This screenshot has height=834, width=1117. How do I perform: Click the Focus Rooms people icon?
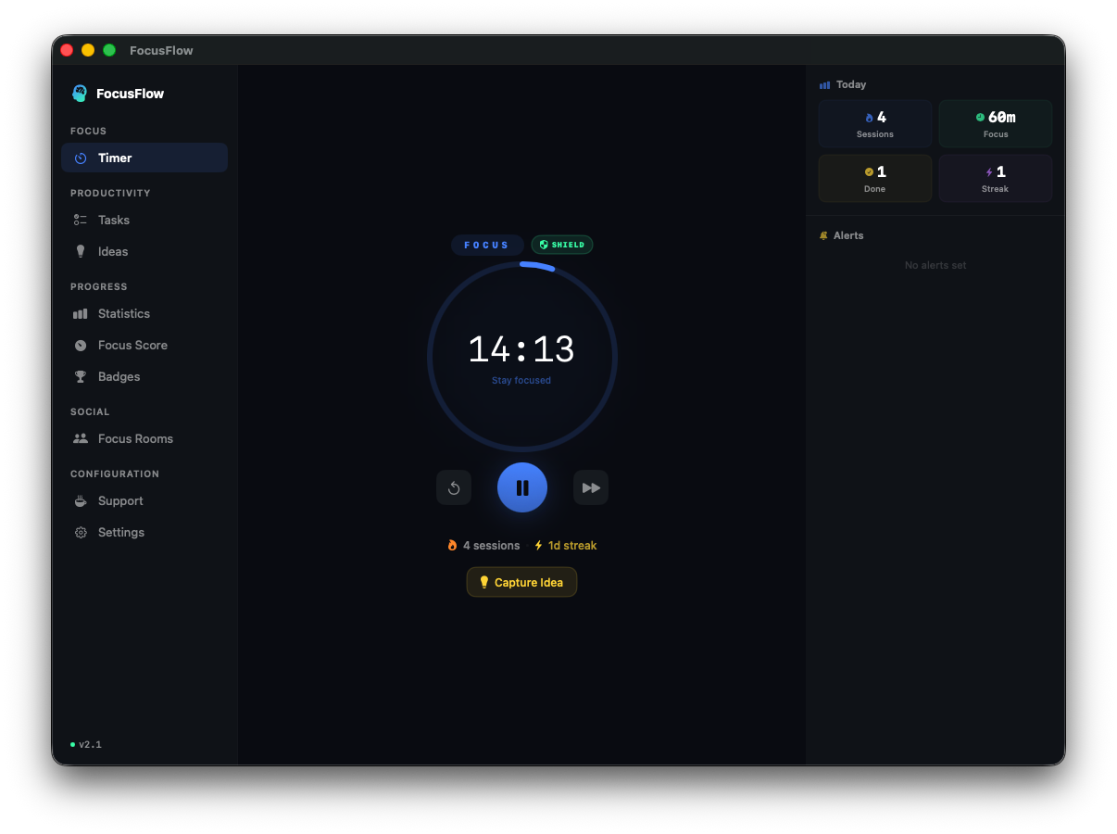click(x=81, y=438)
